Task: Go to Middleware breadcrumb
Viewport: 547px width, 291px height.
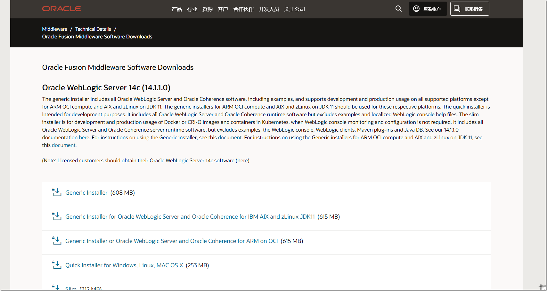Action: 54,29
